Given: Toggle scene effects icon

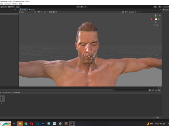Looking at the screenshot, I should (x=45, y=12).
